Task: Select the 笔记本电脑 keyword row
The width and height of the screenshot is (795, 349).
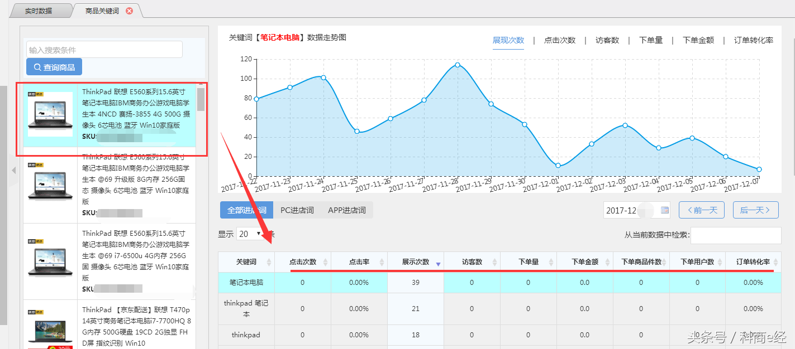Action: point(499,283)
